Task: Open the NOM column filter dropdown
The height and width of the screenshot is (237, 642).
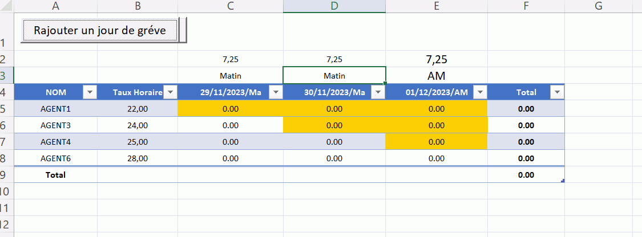Action: pos(90,92)
